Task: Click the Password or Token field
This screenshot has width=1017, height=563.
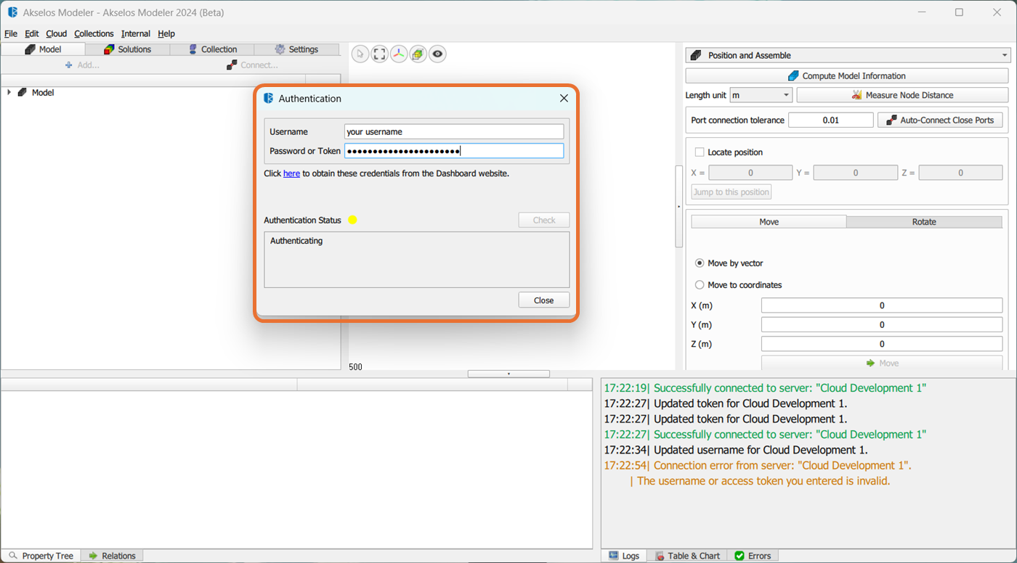Action: click(x=454, y=151)
